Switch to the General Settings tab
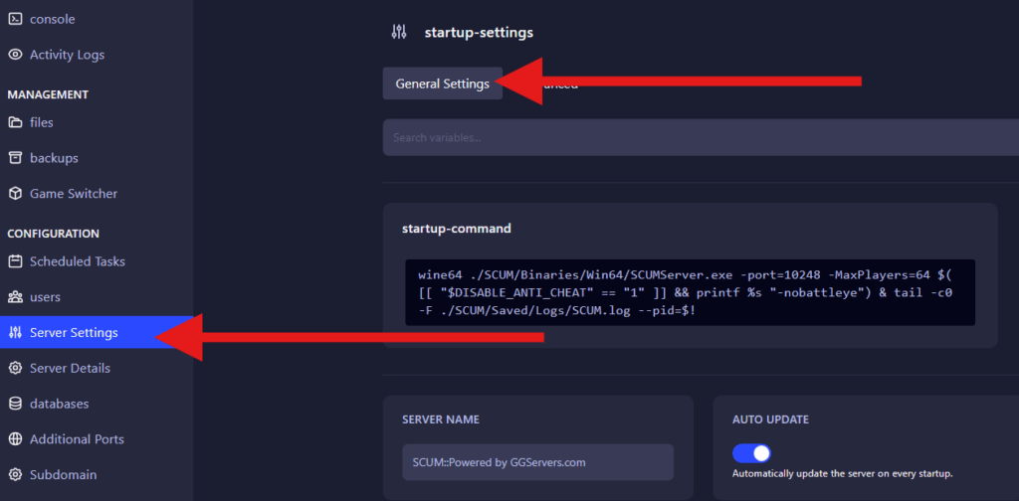Viewport: 1019px width, 501px height. 442,83
